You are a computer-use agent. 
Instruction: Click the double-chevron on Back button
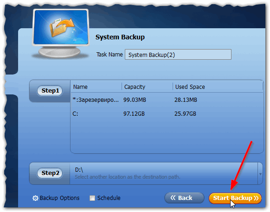click(173, 198)
